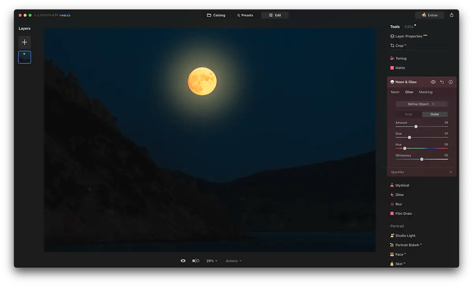Open the Film Grain tool
Image resolution: width=473 pixels, height=286 pixels.
(403, 213)
